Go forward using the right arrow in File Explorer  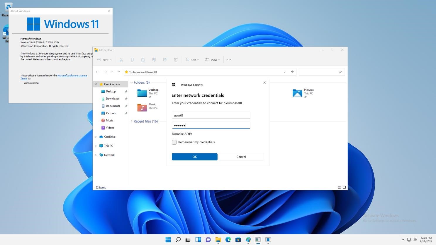(x=105, y=72)
